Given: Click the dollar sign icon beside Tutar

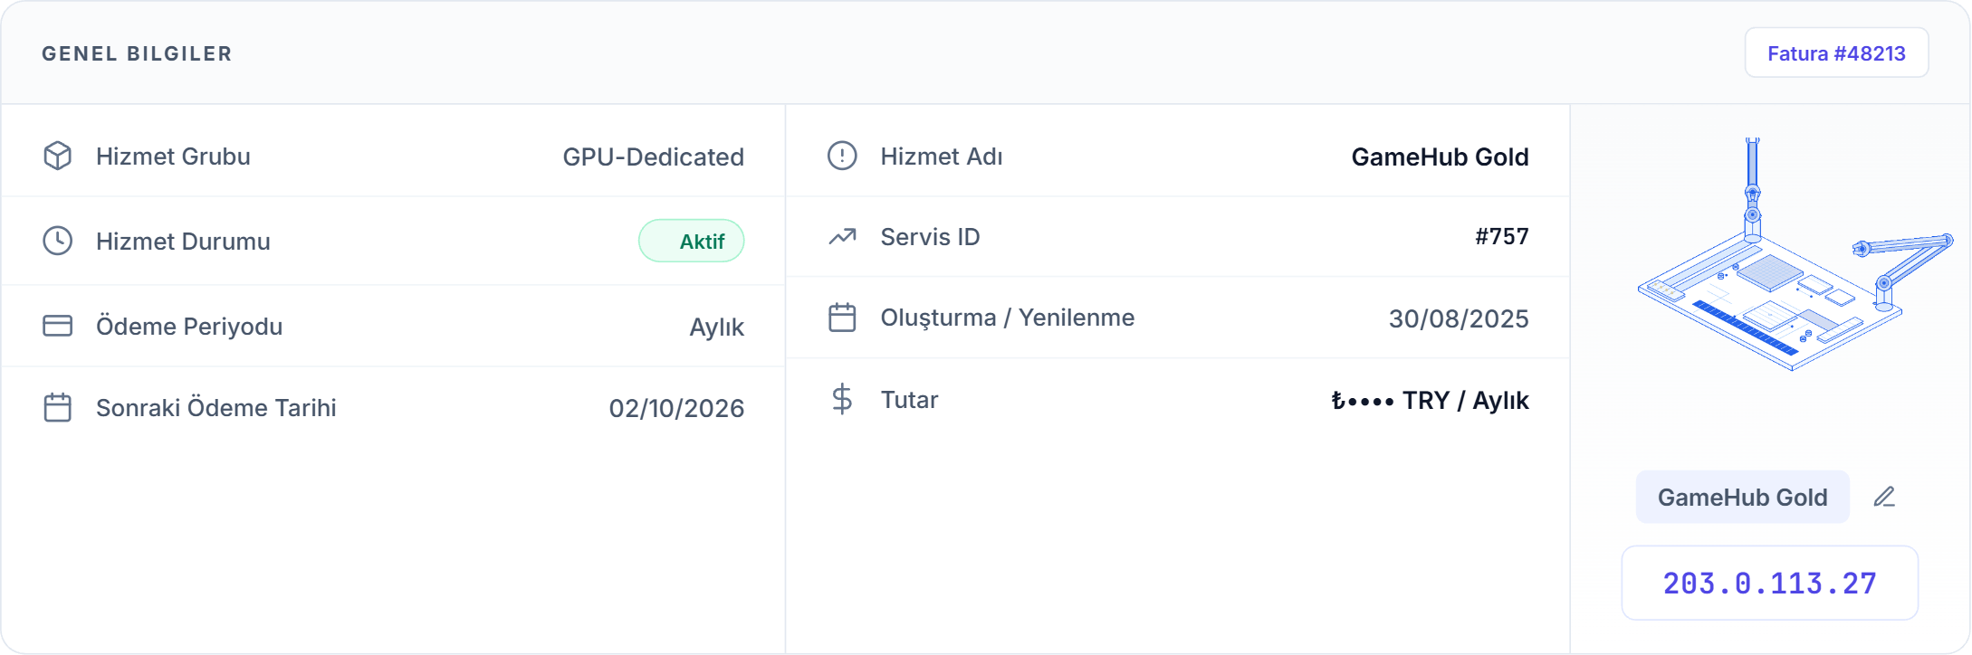Looking at the screenshot, I should pyautogui.click(x=842, y=399).
